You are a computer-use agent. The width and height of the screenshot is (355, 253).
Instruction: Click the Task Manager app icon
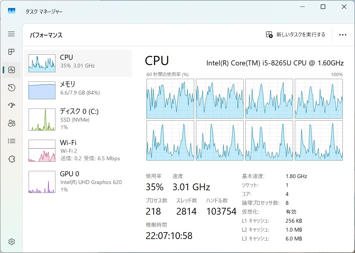[12, 11]
